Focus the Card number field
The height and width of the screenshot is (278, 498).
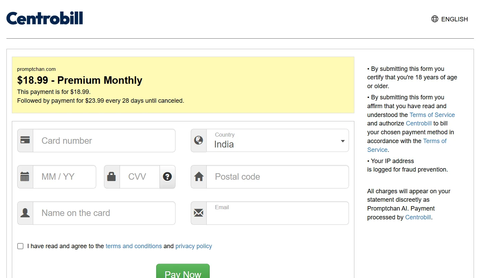coord(104,140)
